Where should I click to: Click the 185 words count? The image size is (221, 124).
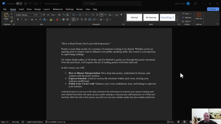[15, 122]
